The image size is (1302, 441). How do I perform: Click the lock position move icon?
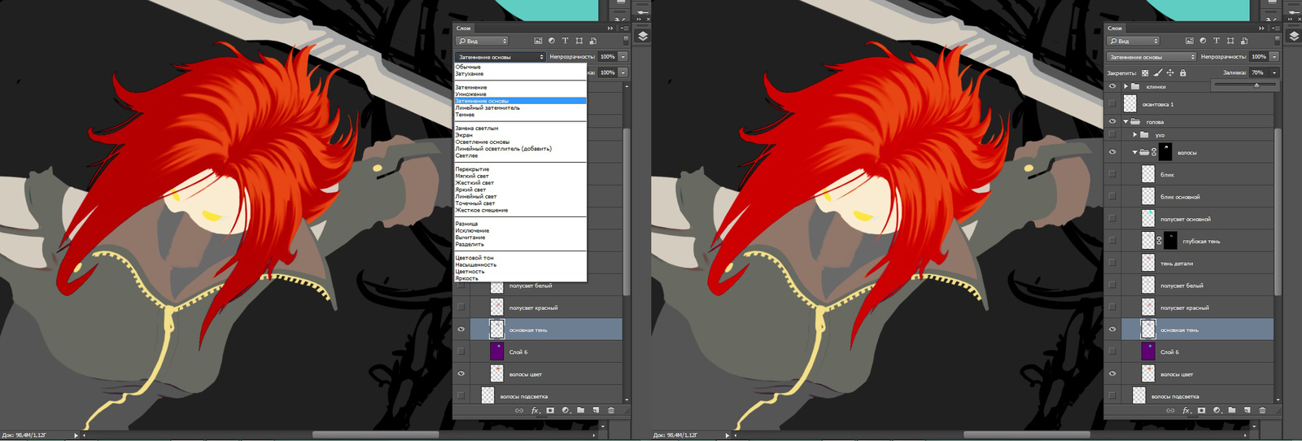point(1170,73)
